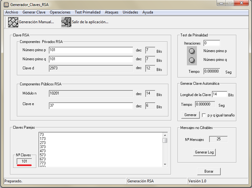Open the Operaciones menu
The height and width of the screenshot is (188, 252).
[60, 12]
